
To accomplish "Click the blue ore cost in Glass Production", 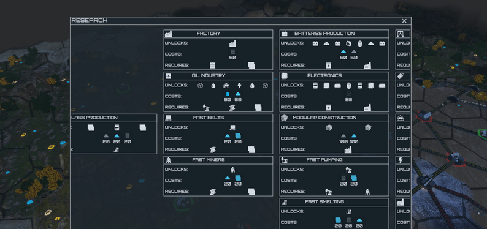I will (117, 136).
